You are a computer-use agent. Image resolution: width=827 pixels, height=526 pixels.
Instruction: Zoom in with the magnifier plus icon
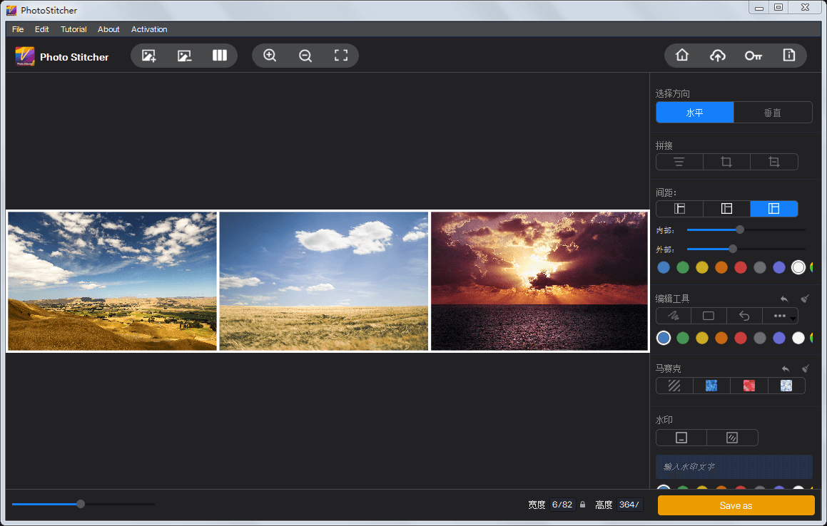[x=270, y=56]
